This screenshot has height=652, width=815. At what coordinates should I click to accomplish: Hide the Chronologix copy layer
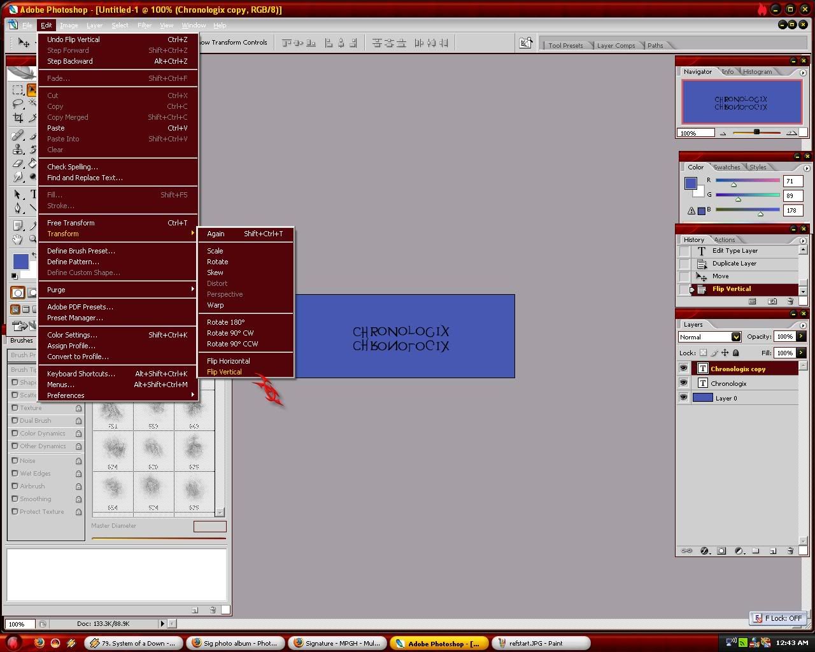point(683,369)
